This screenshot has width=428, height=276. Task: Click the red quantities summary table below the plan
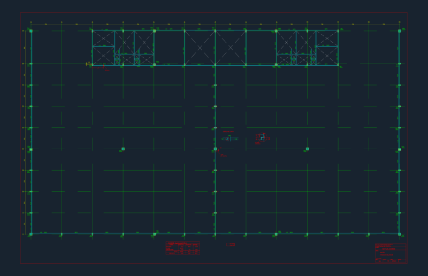183,248
